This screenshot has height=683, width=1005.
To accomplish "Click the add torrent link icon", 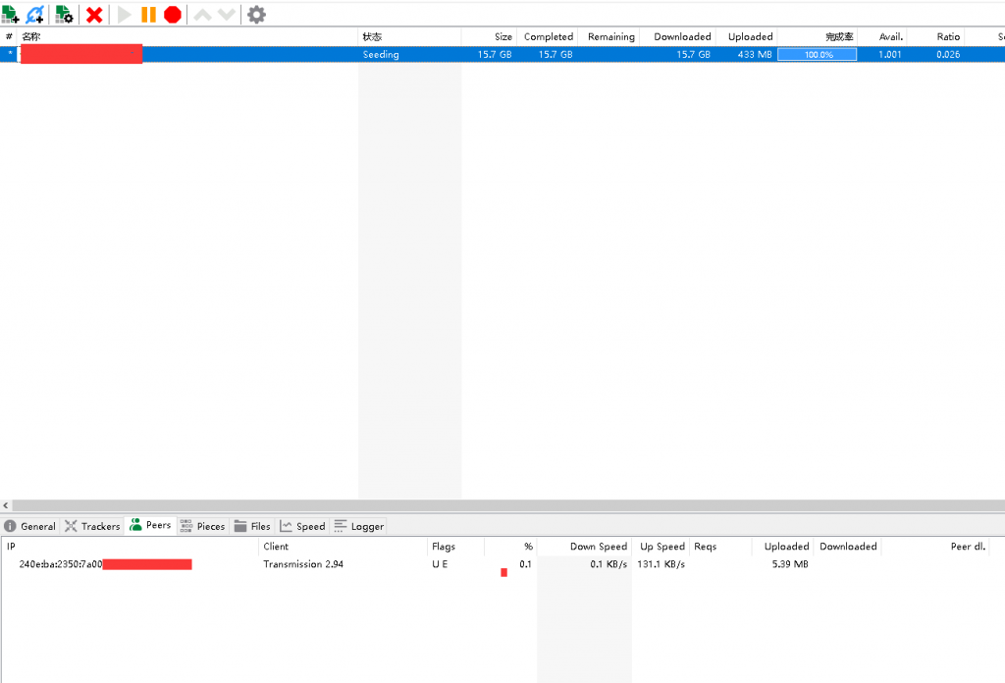I will click(35, 15).
